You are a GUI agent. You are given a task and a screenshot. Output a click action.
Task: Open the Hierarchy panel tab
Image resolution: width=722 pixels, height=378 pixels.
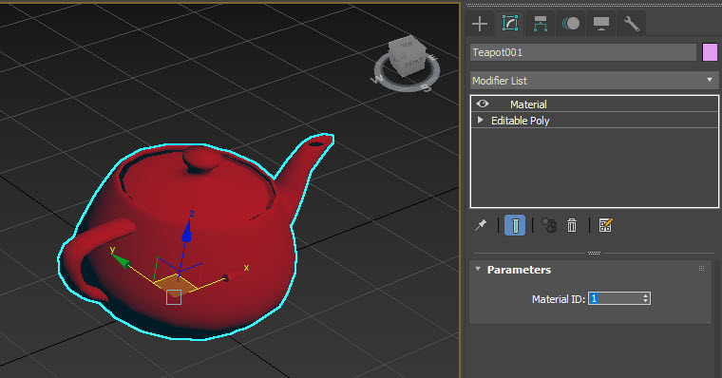click(541, 24)
